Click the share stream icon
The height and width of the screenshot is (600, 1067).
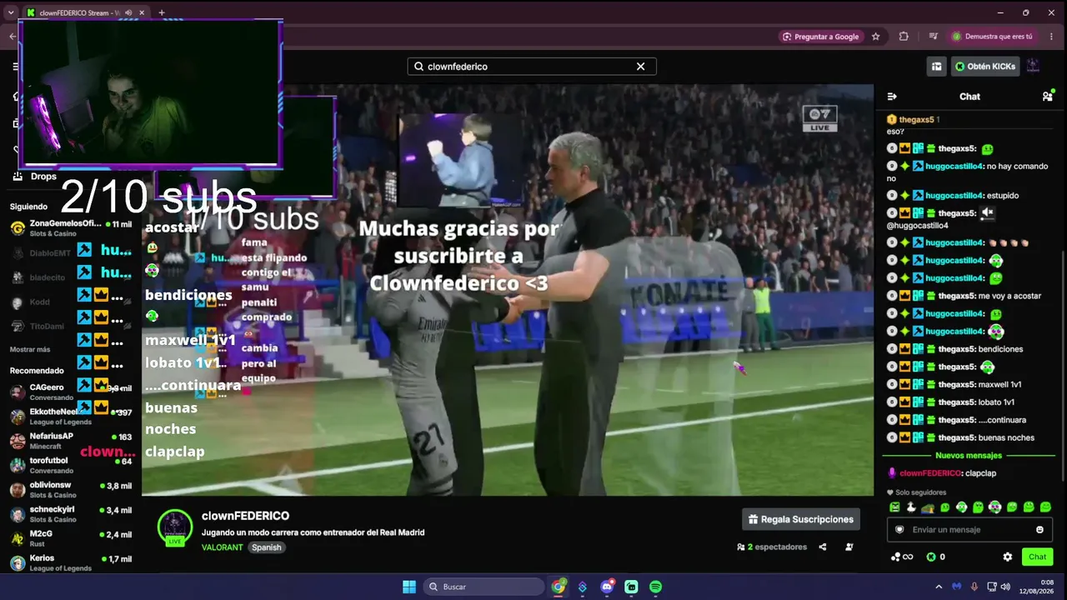point(823,547)
